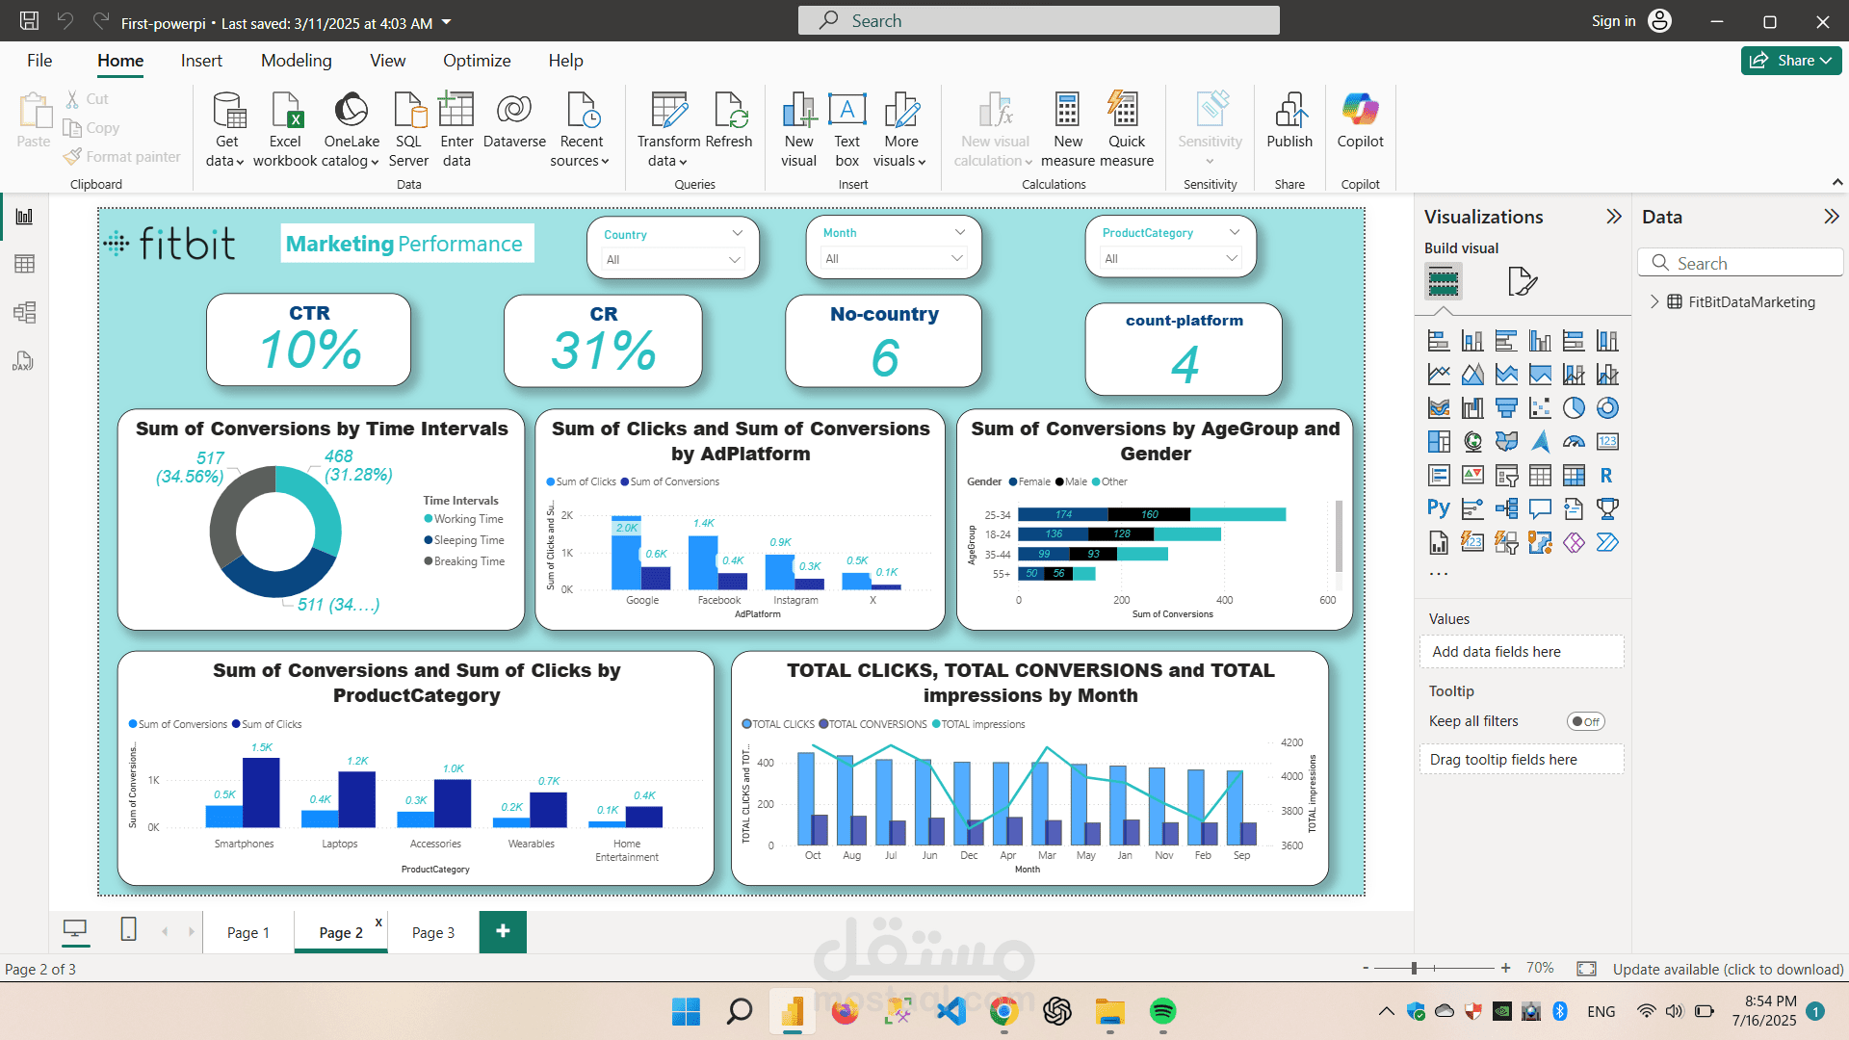Select the Python visual icon
The width and height of the screenshot is (1849, 1040).
click(1439, 508)
